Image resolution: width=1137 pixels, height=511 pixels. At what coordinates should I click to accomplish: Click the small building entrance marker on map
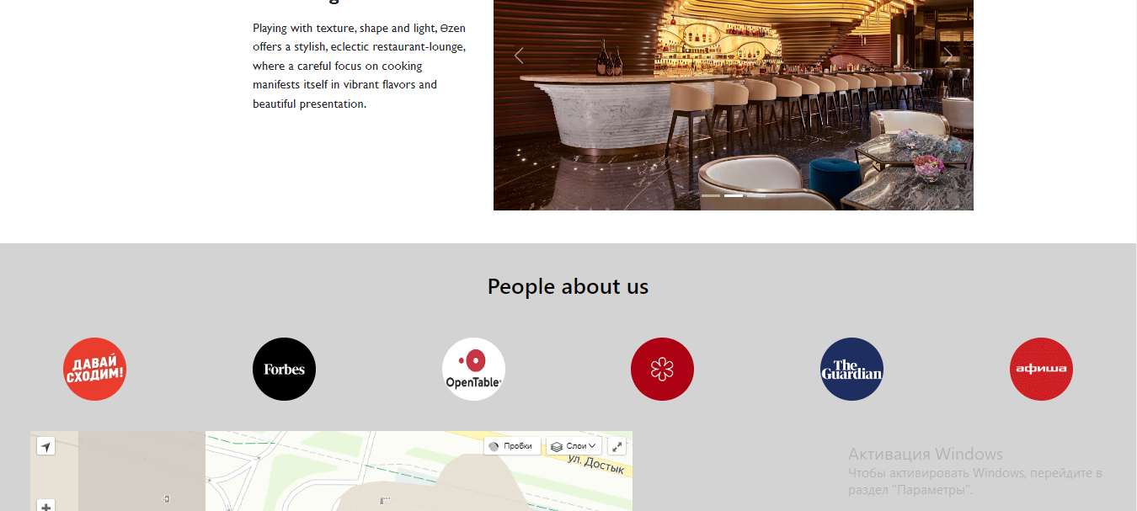[x=167, y=499]
